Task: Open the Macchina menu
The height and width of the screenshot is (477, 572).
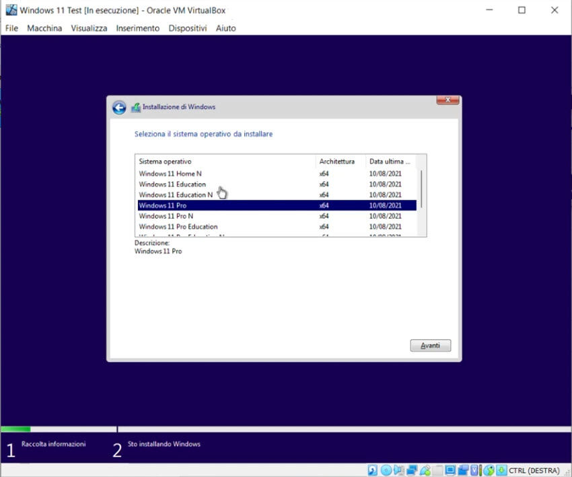Action: click(x=44, y=28)
